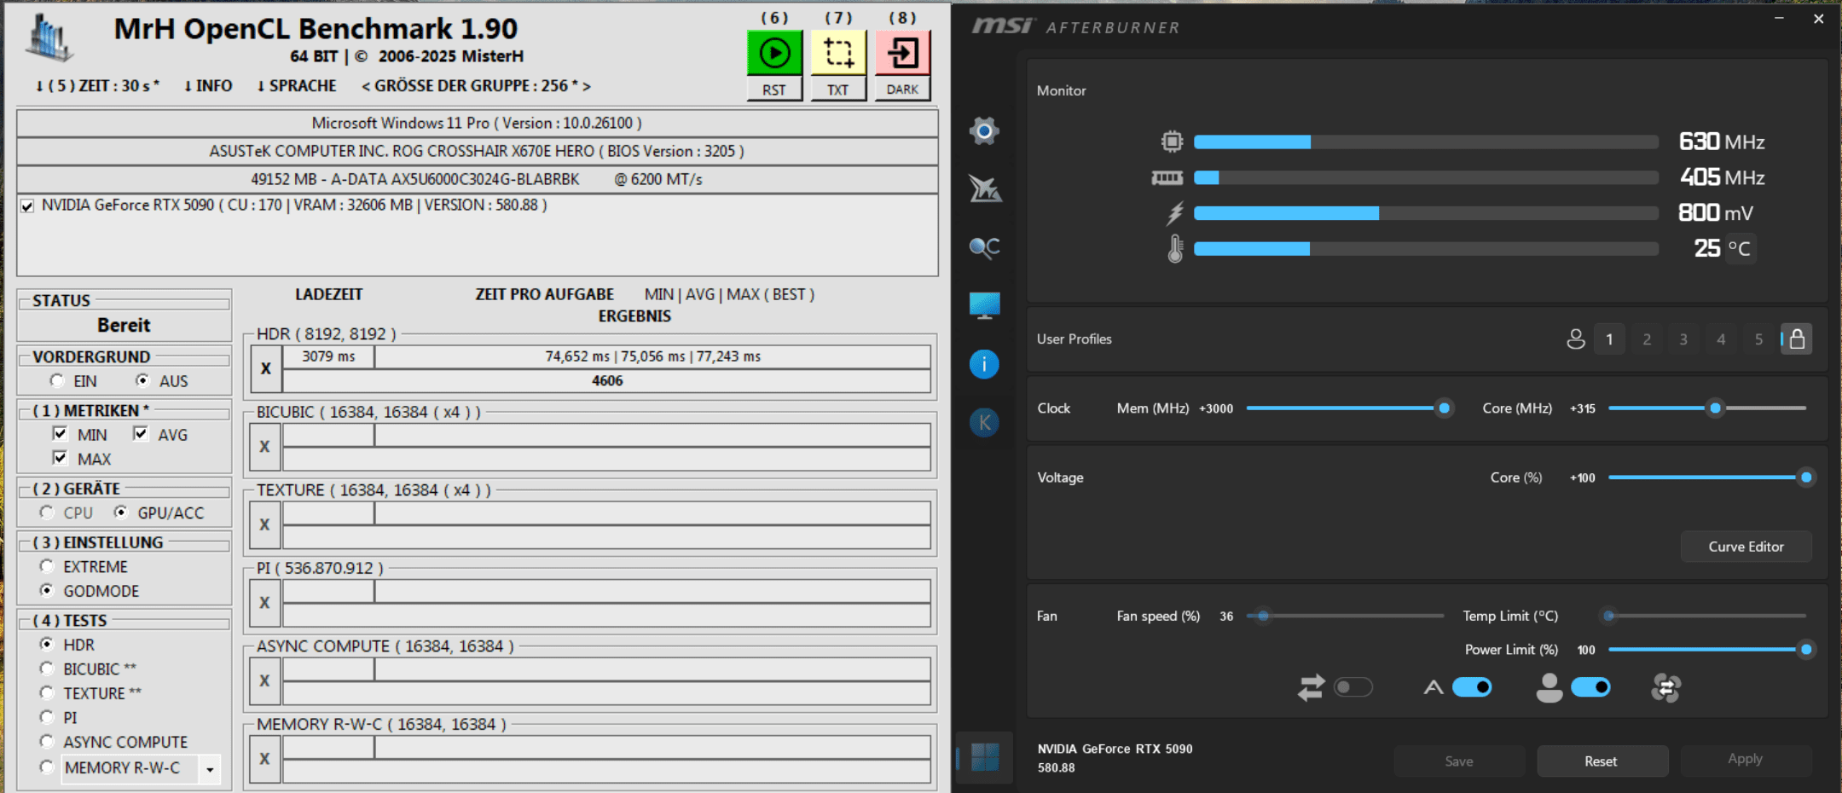This screenshot has width=1842, height=793.
Task: Click the User Profiles person icon
Action: [1576, 339]
